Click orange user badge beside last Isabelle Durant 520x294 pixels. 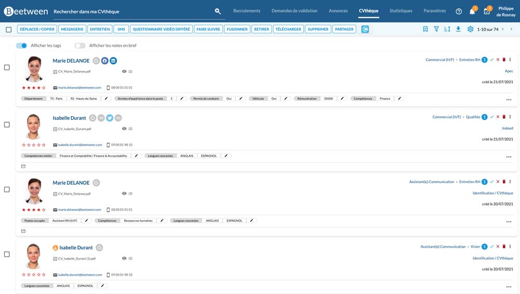tap(56, 248)
